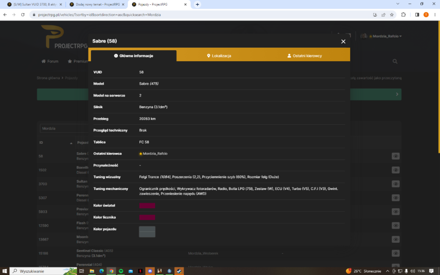Open the Chrome three-dot menu
This screenshot has width=440, height=275.
(x=435, y=15)
